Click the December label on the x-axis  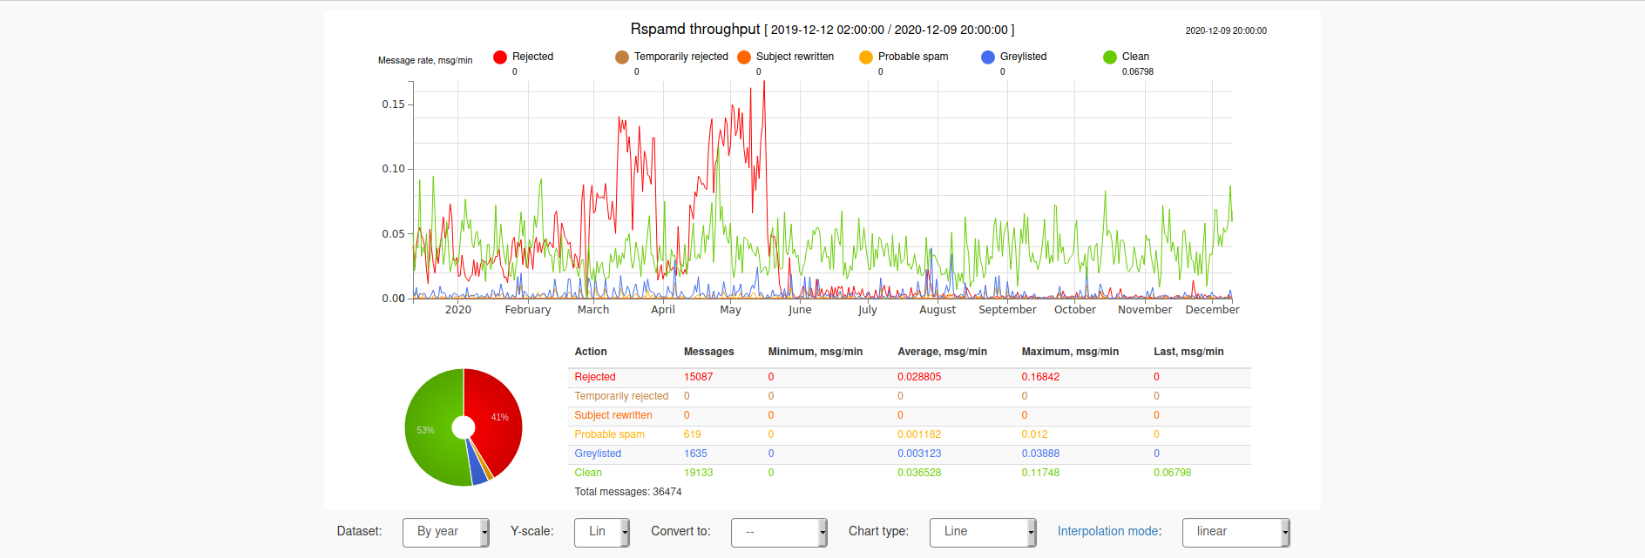pos(1212,310)
